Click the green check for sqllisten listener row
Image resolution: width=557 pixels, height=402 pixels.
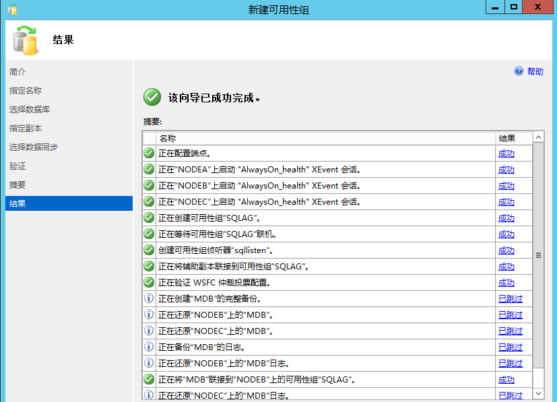tap(149, 250)
